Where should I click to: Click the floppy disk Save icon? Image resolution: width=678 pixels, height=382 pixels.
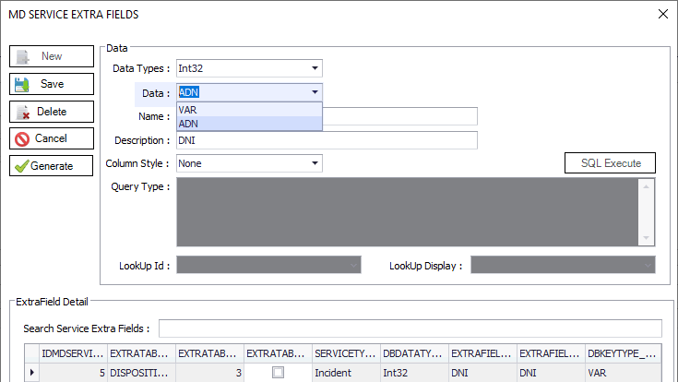pyautogui.click(x=21, y=84)
